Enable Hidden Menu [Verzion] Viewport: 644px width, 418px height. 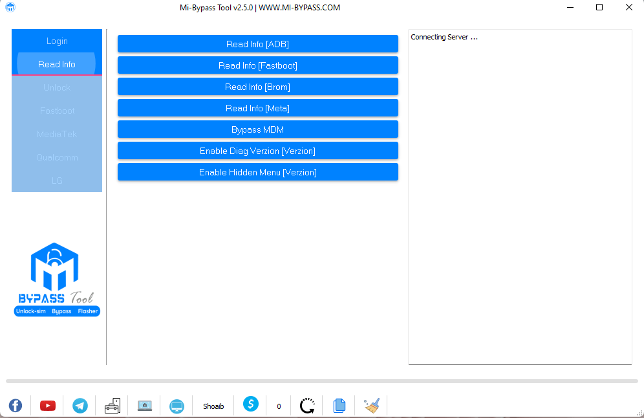[257, 172]
